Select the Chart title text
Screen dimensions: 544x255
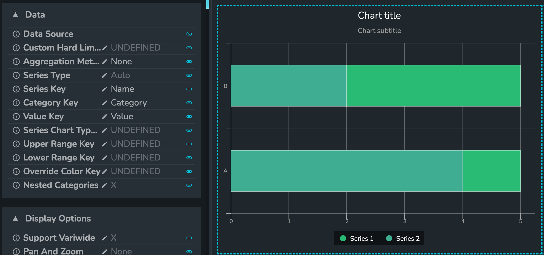pos(379,15)
